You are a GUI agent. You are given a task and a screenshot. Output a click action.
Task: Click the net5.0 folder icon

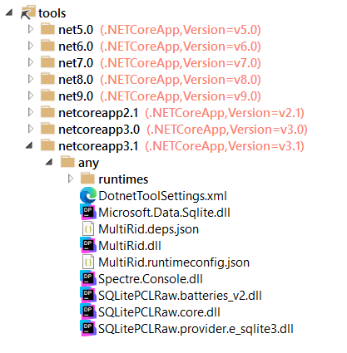(47, 29)
